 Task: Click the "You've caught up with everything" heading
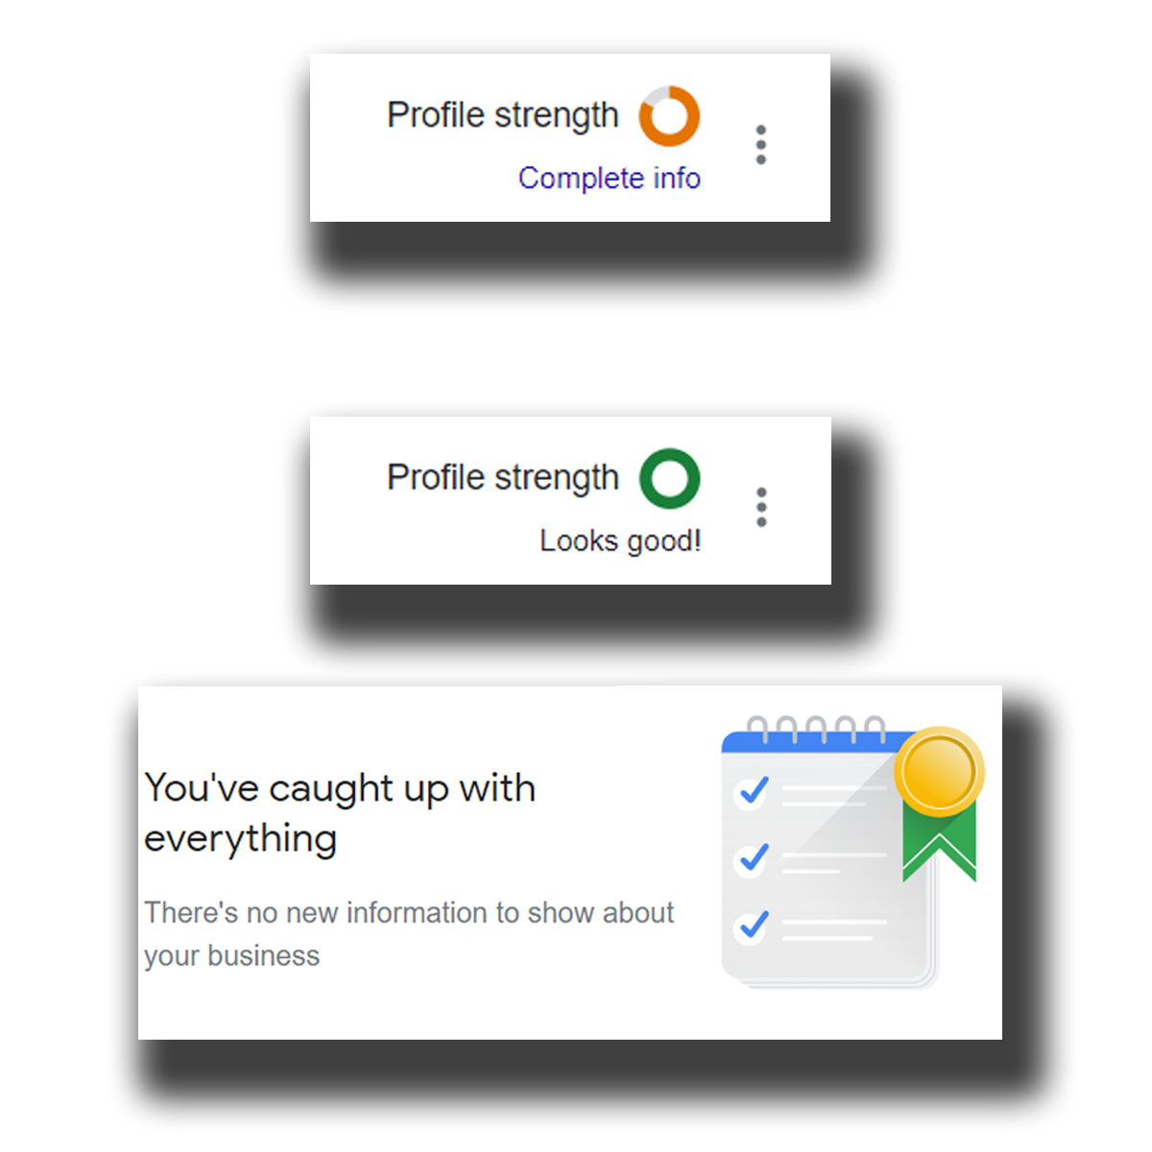pos(339,813)
